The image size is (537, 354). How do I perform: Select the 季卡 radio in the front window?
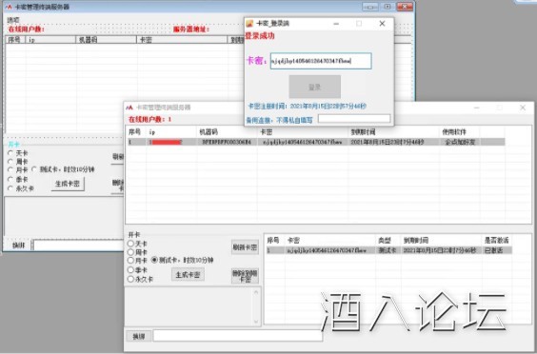(x=130, y=269)
